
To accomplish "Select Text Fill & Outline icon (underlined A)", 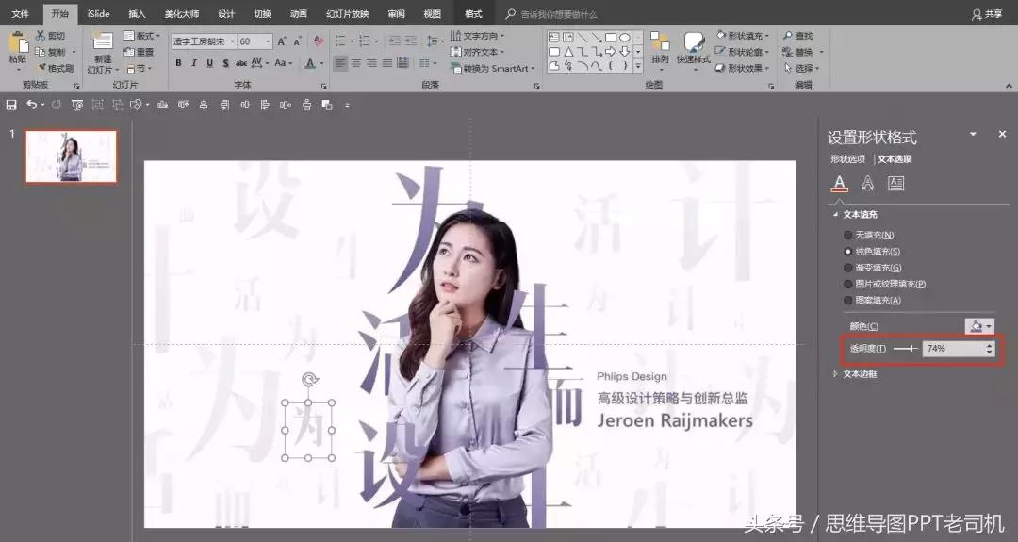I will point(840,184).
